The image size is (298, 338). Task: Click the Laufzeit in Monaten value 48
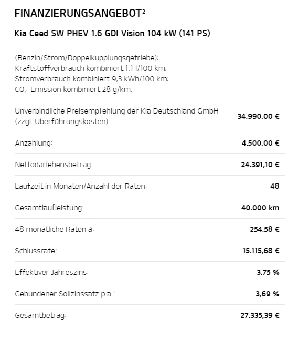click(x=275, y=186)
